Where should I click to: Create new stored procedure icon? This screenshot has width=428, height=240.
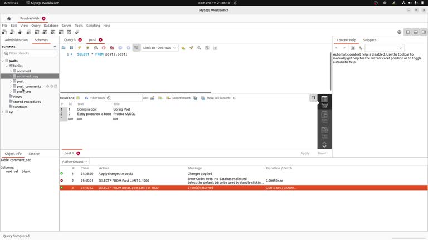(x=53, y=32)
